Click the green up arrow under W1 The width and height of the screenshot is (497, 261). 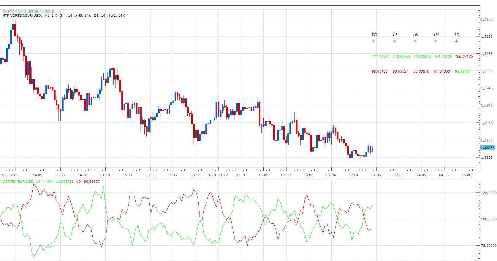coord(373,42)
